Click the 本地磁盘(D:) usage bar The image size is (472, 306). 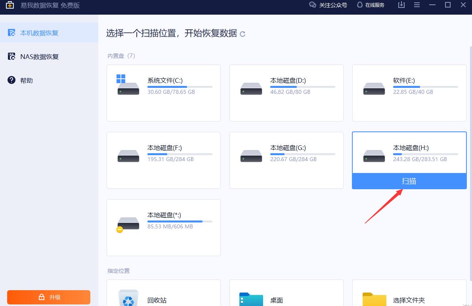(302, 87)
